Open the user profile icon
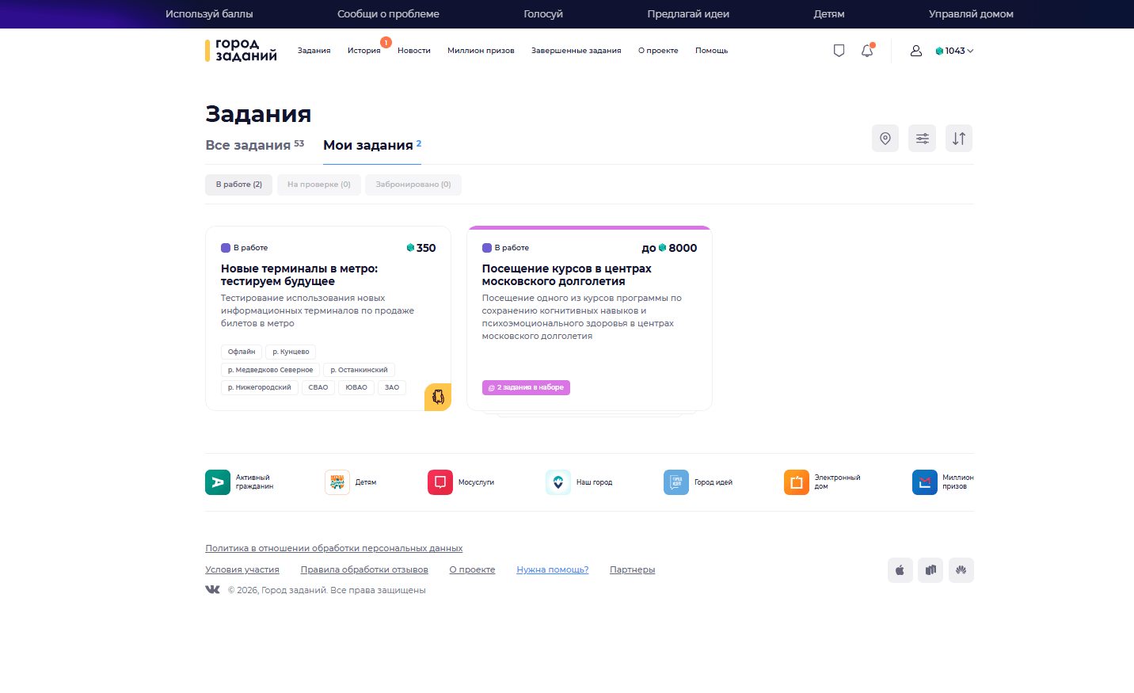This screenshot has height=693, width=1134. (x=916, y=51)
